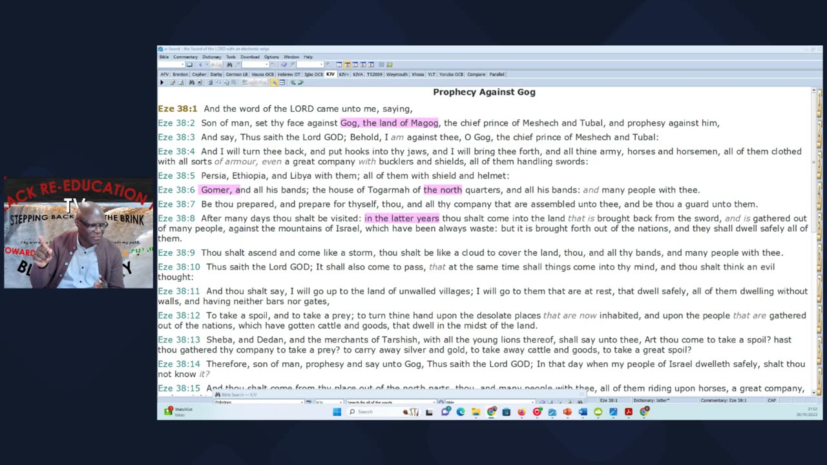This screenshot has height=465, width=827.
Task: Click the play arrow icon in Bible toolbar
Action: tap(162, 83)
